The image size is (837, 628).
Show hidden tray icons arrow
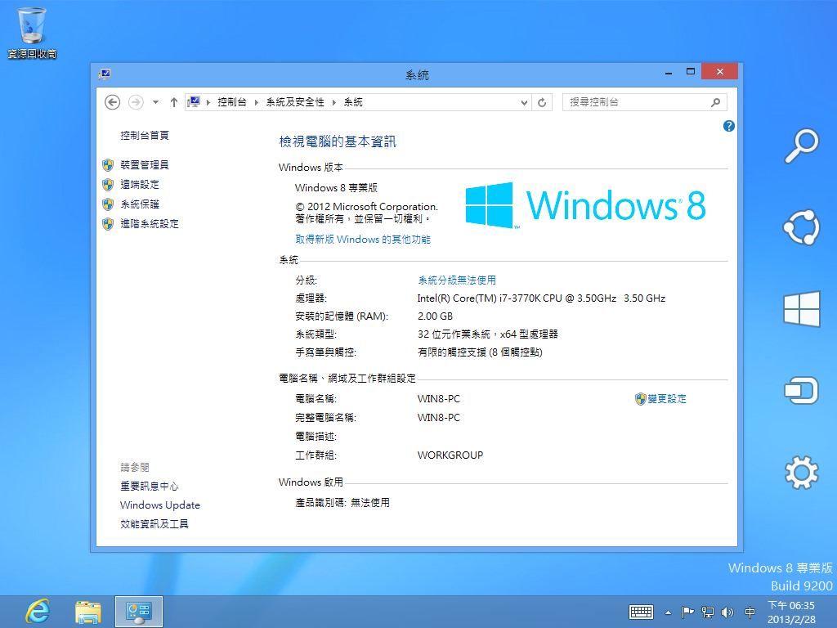click(x=668, y=612)
